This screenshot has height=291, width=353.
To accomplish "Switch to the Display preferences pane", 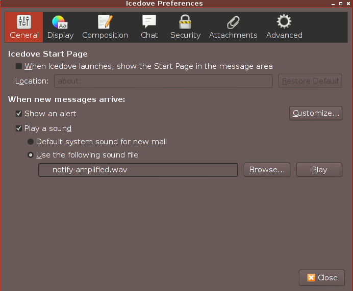I will point(60,27).
